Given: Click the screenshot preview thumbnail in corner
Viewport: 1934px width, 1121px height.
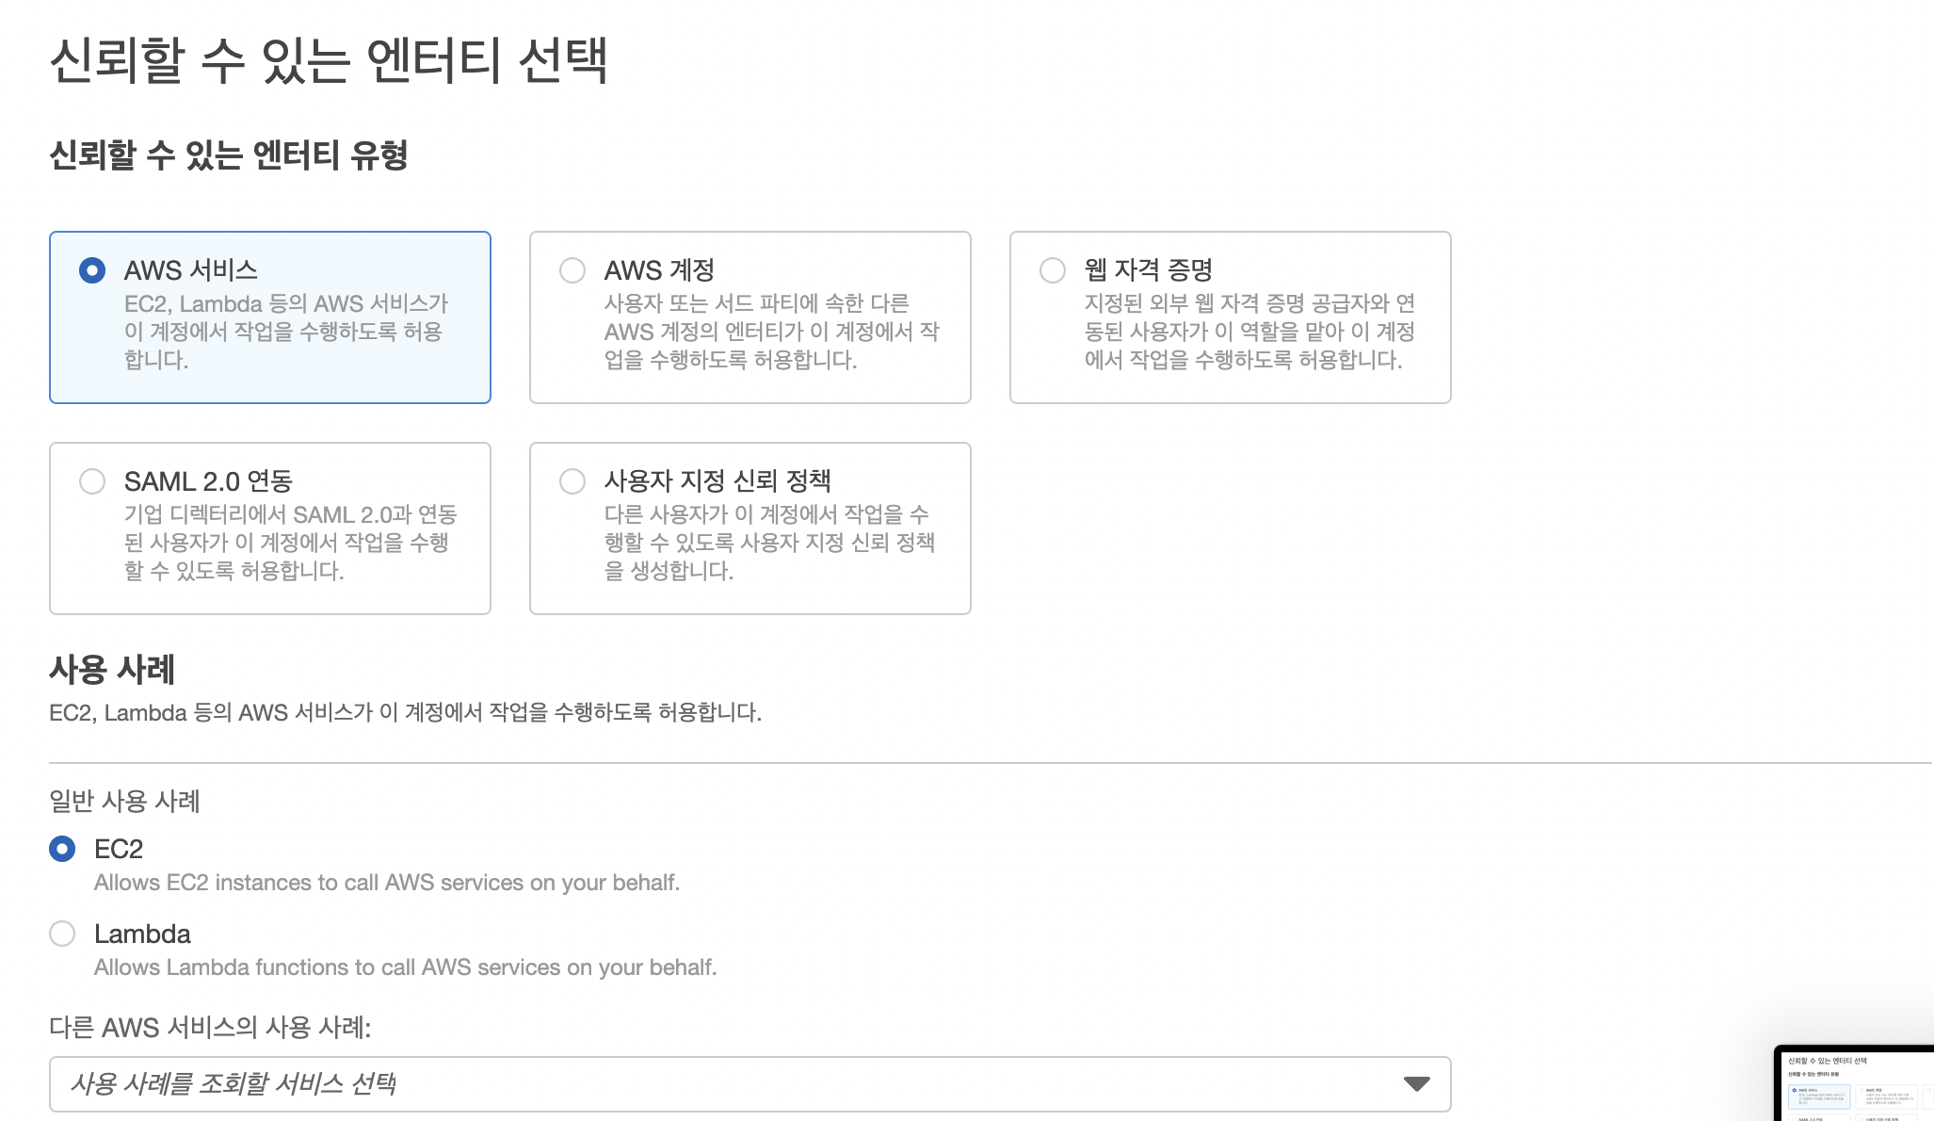Looking at the screenshot, I should click(1853, 1083).
